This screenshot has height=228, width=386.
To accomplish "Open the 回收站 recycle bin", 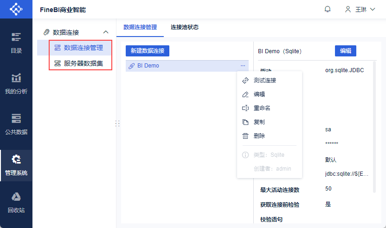I will point(16,202).
